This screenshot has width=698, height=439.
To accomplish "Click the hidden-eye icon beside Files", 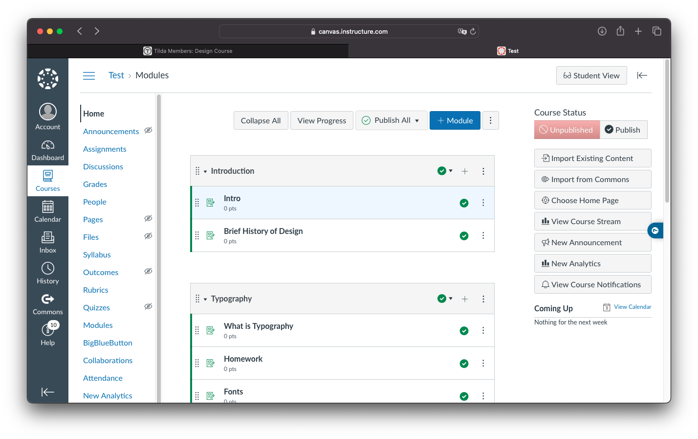I will [x=148, y=236].
